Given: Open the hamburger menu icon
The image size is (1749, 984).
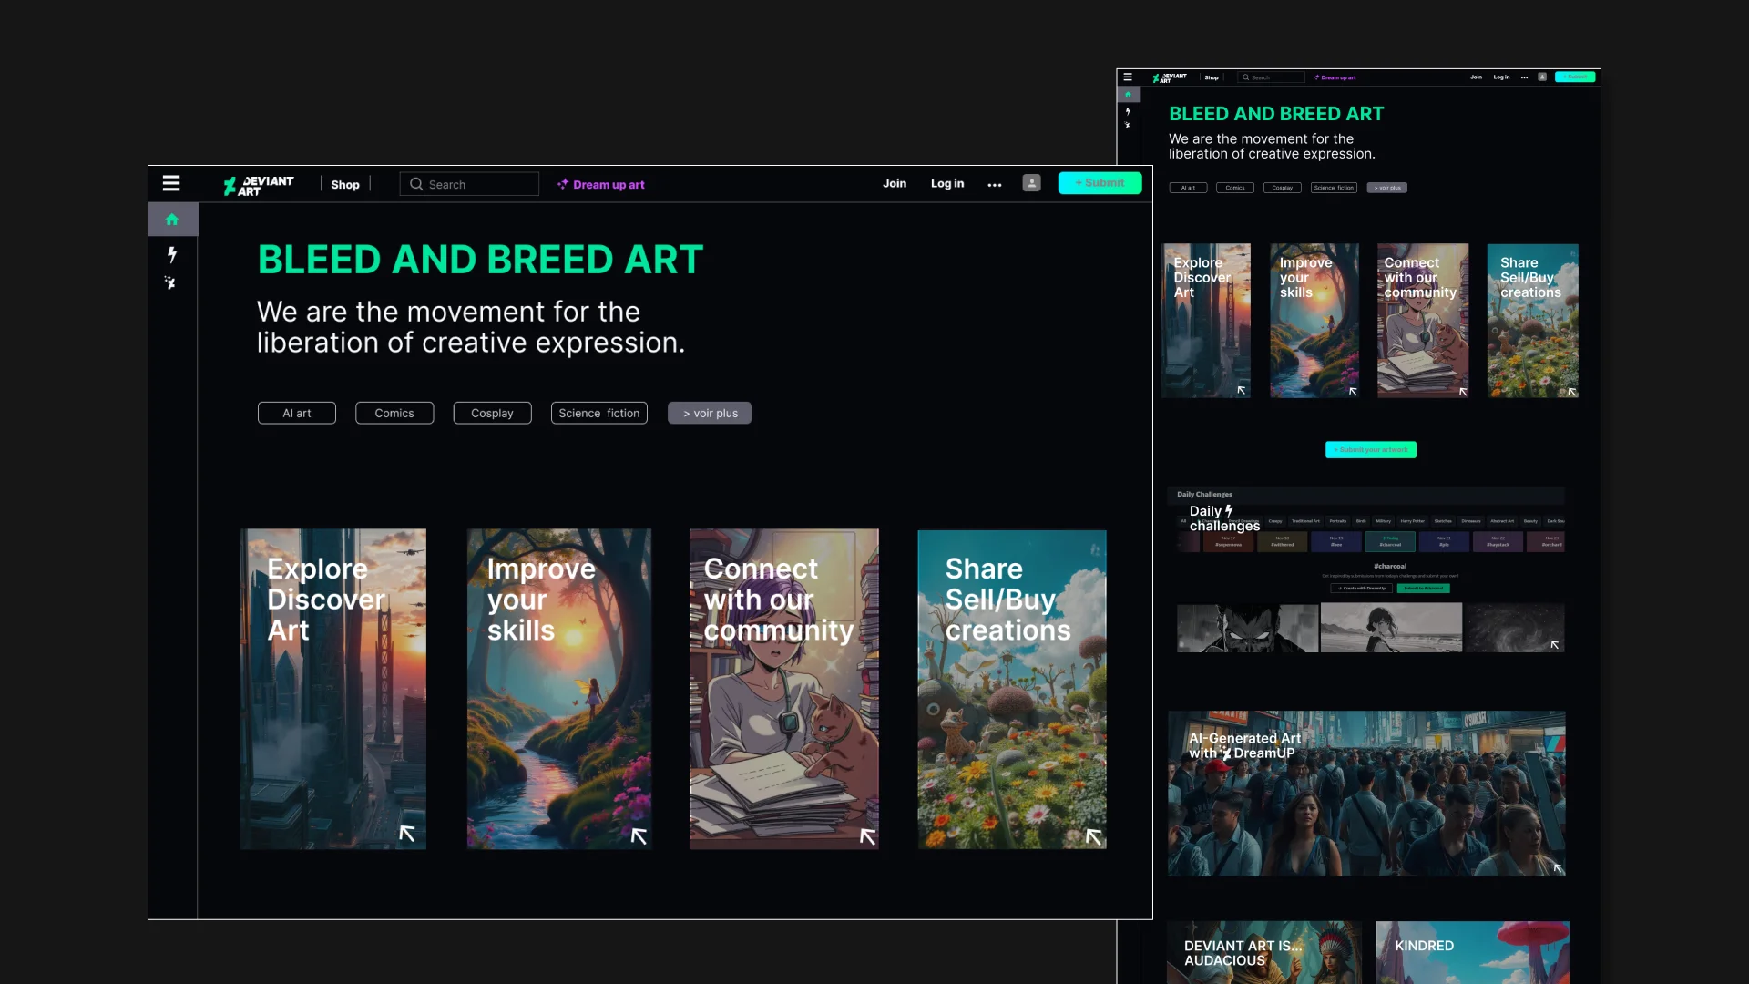Looking at the screenshot, I should point(171,183).
